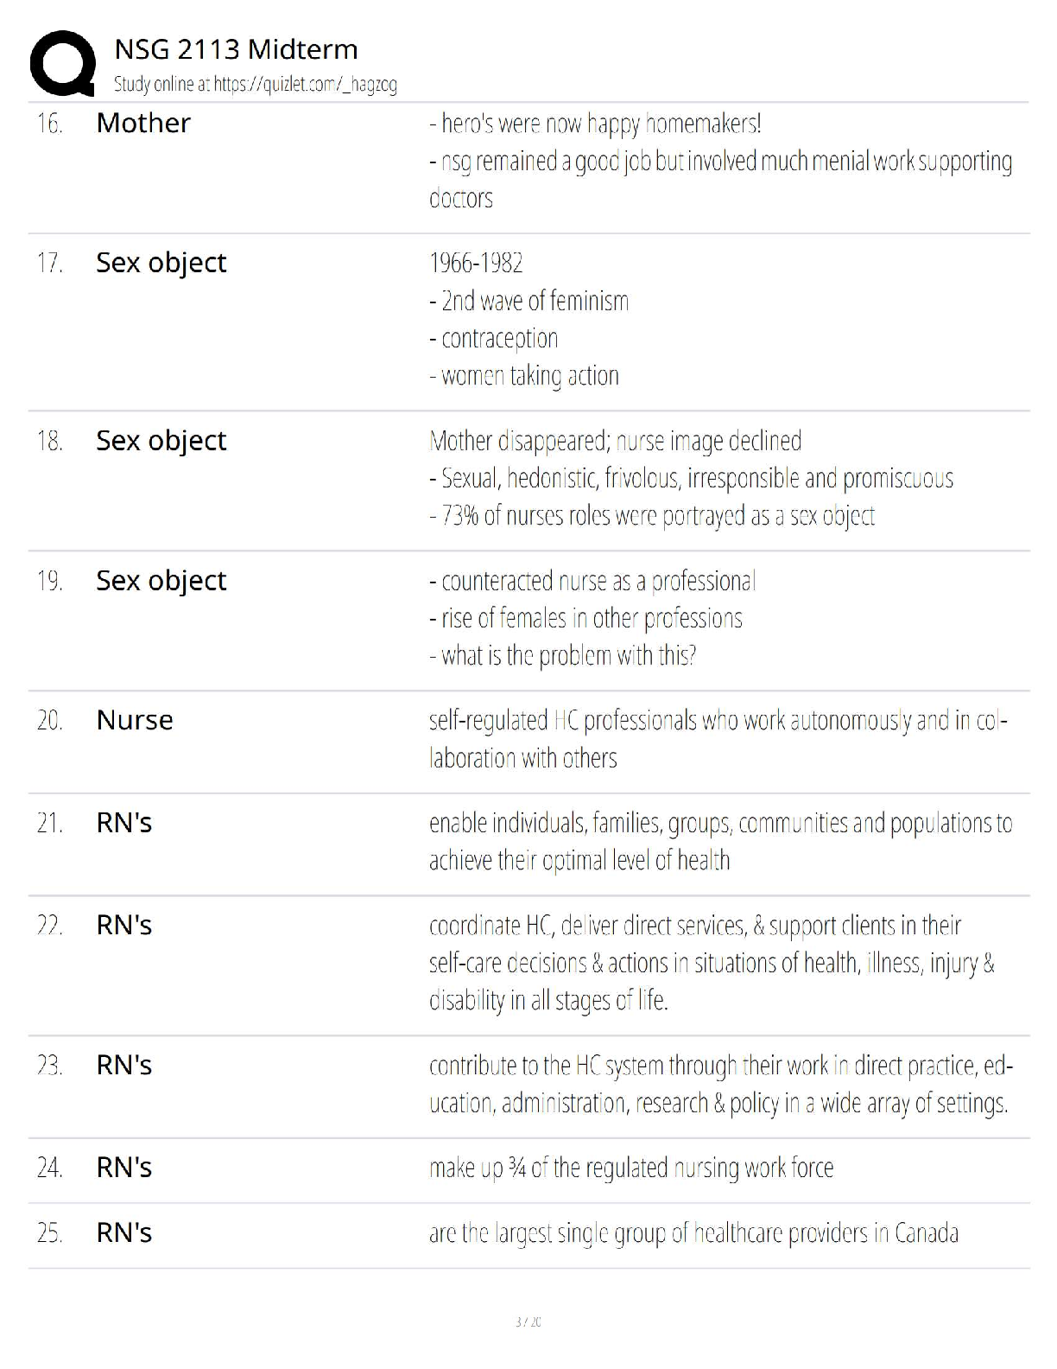The width and height of the screenshot is (1057, 1369).
Task: Select the RN's term in row 23
Action: click(x=124, y=1066)
